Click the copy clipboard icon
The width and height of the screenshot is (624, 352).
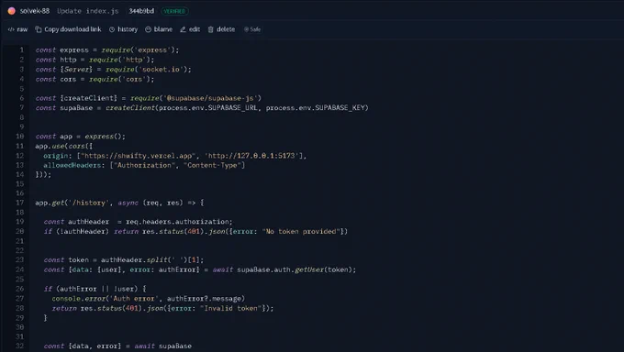tap(39, 29)
